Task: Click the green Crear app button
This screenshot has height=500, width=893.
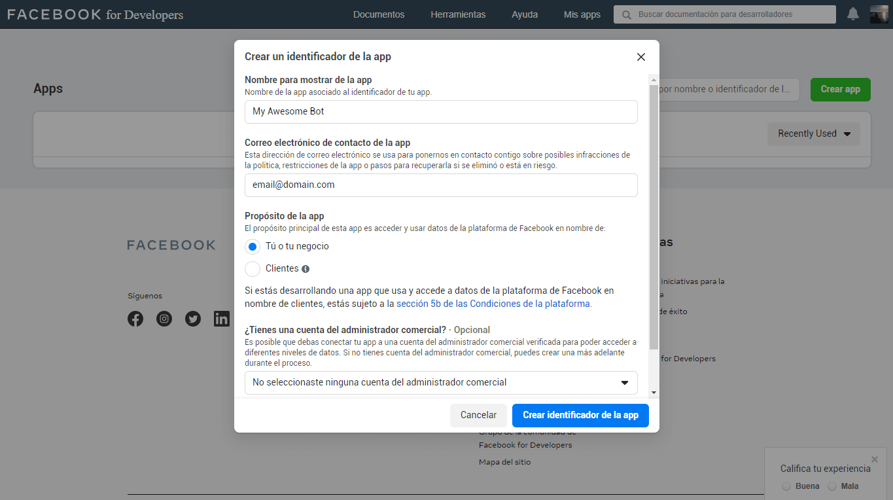Action: pos(841,90)
